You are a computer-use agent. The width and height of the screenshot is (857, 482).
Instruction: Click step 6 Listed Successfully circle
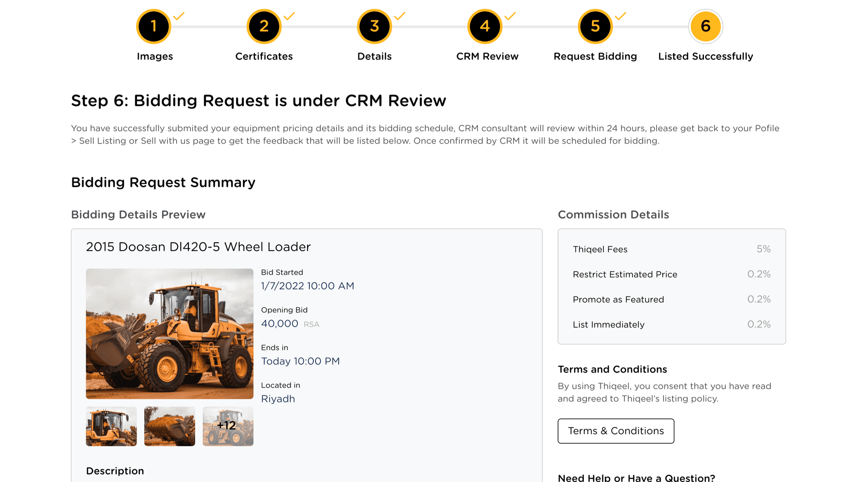click(x=705, y=26)
